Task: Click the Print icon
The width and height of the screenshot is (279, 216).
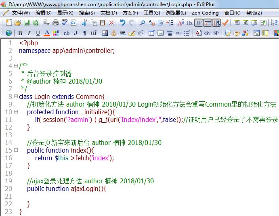Action: [56, 23]
